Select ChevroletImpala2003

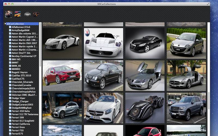click(23, 88)
